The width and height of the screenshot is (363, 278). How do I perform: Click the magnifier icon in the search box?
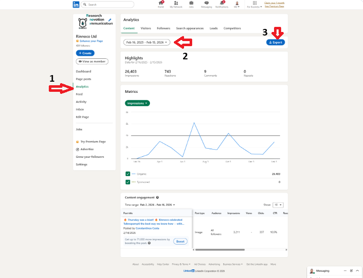85,5
